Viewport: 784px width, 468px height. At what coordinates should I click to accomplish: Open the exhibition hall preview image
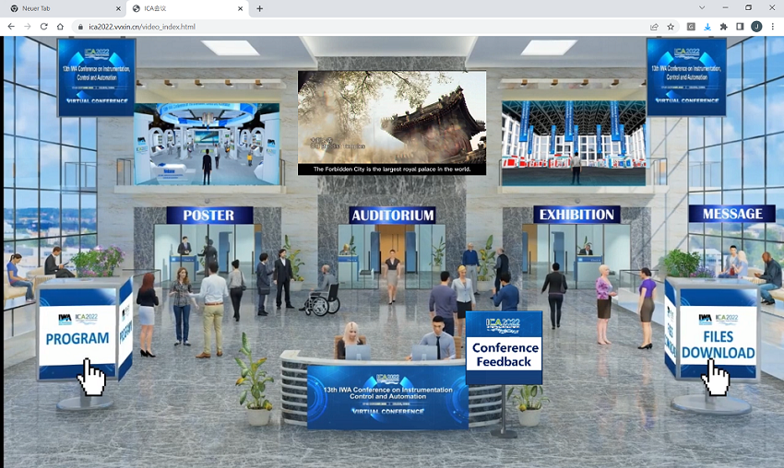(574, 144)
